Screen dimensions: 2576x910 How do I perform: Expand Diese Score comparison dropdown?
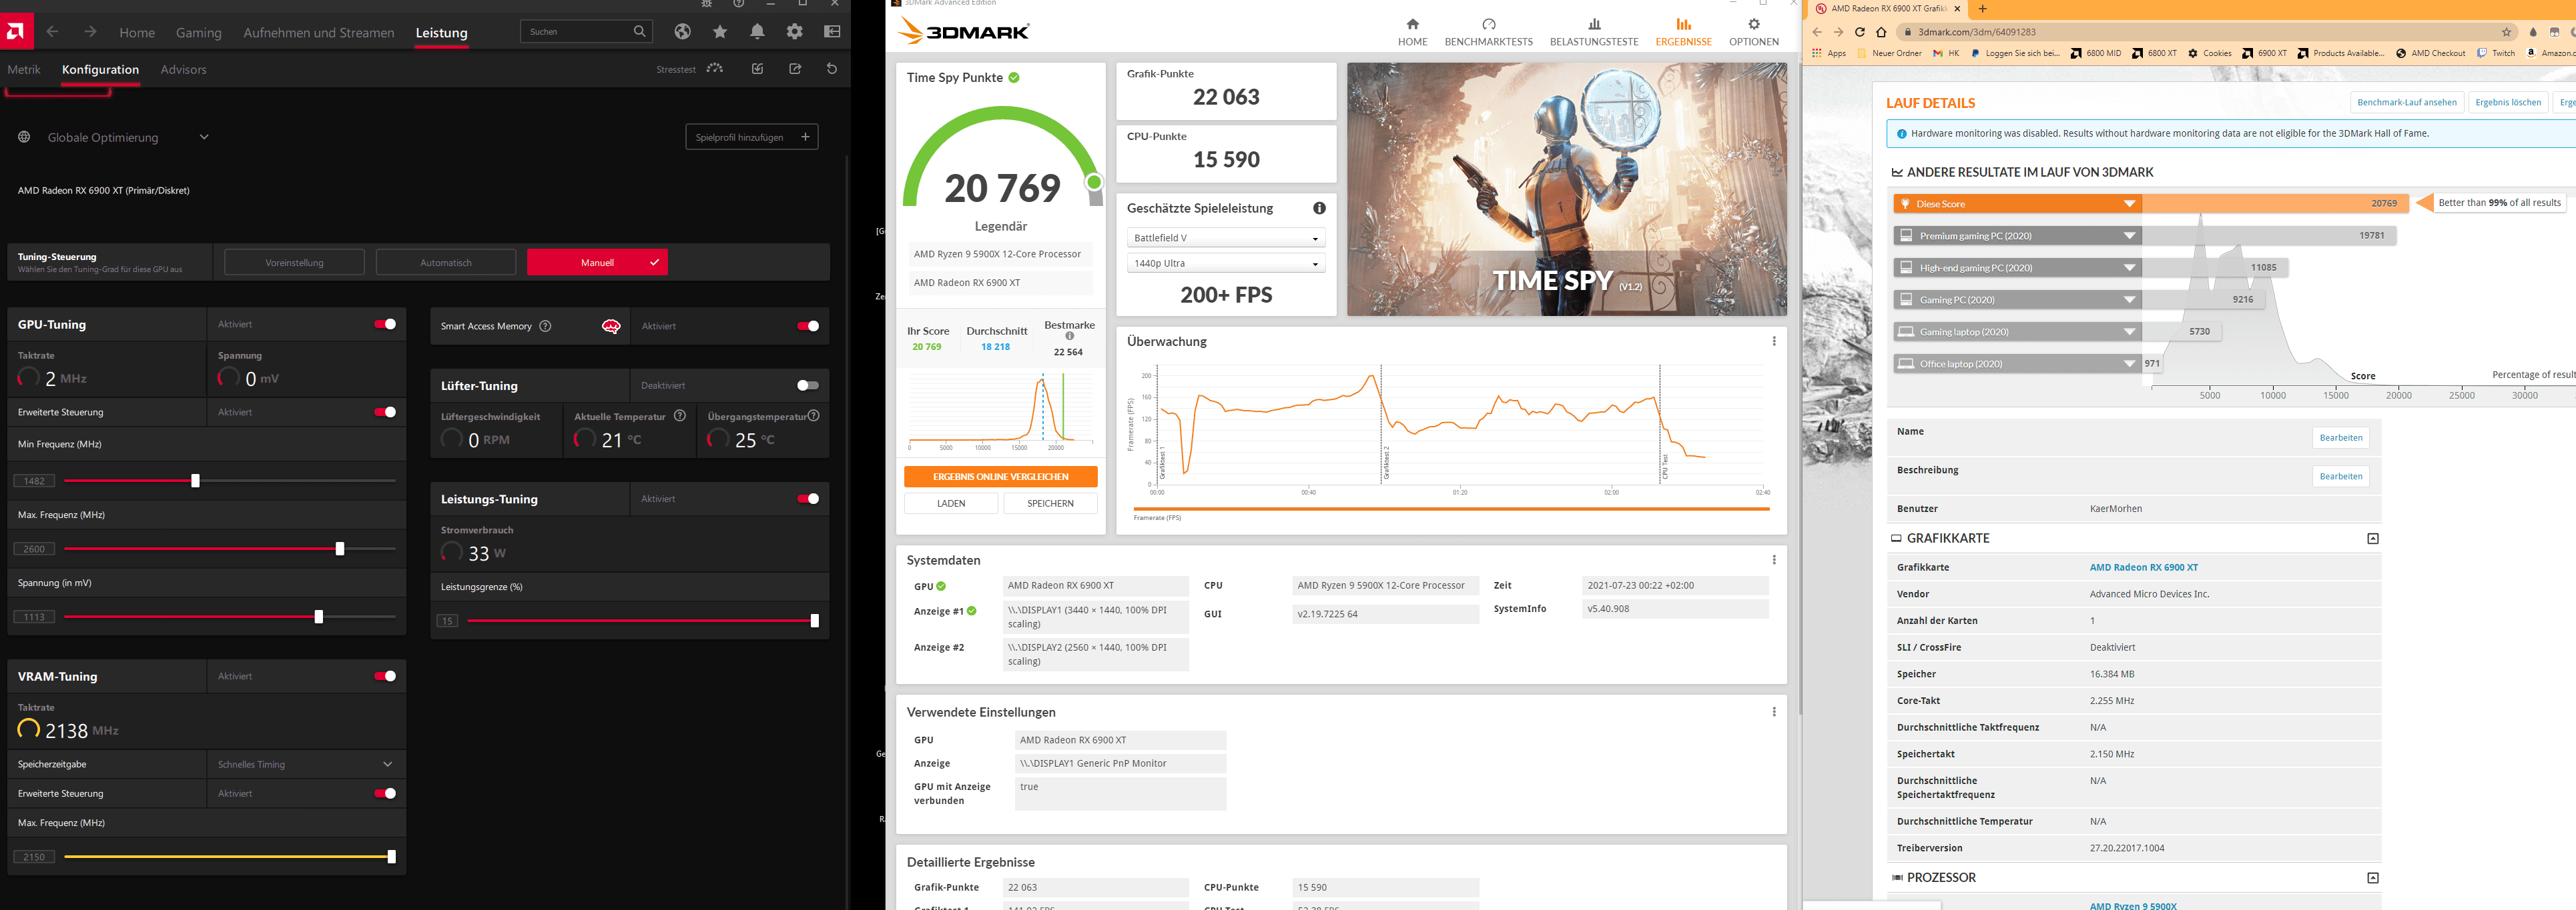tap(2130, 204)
